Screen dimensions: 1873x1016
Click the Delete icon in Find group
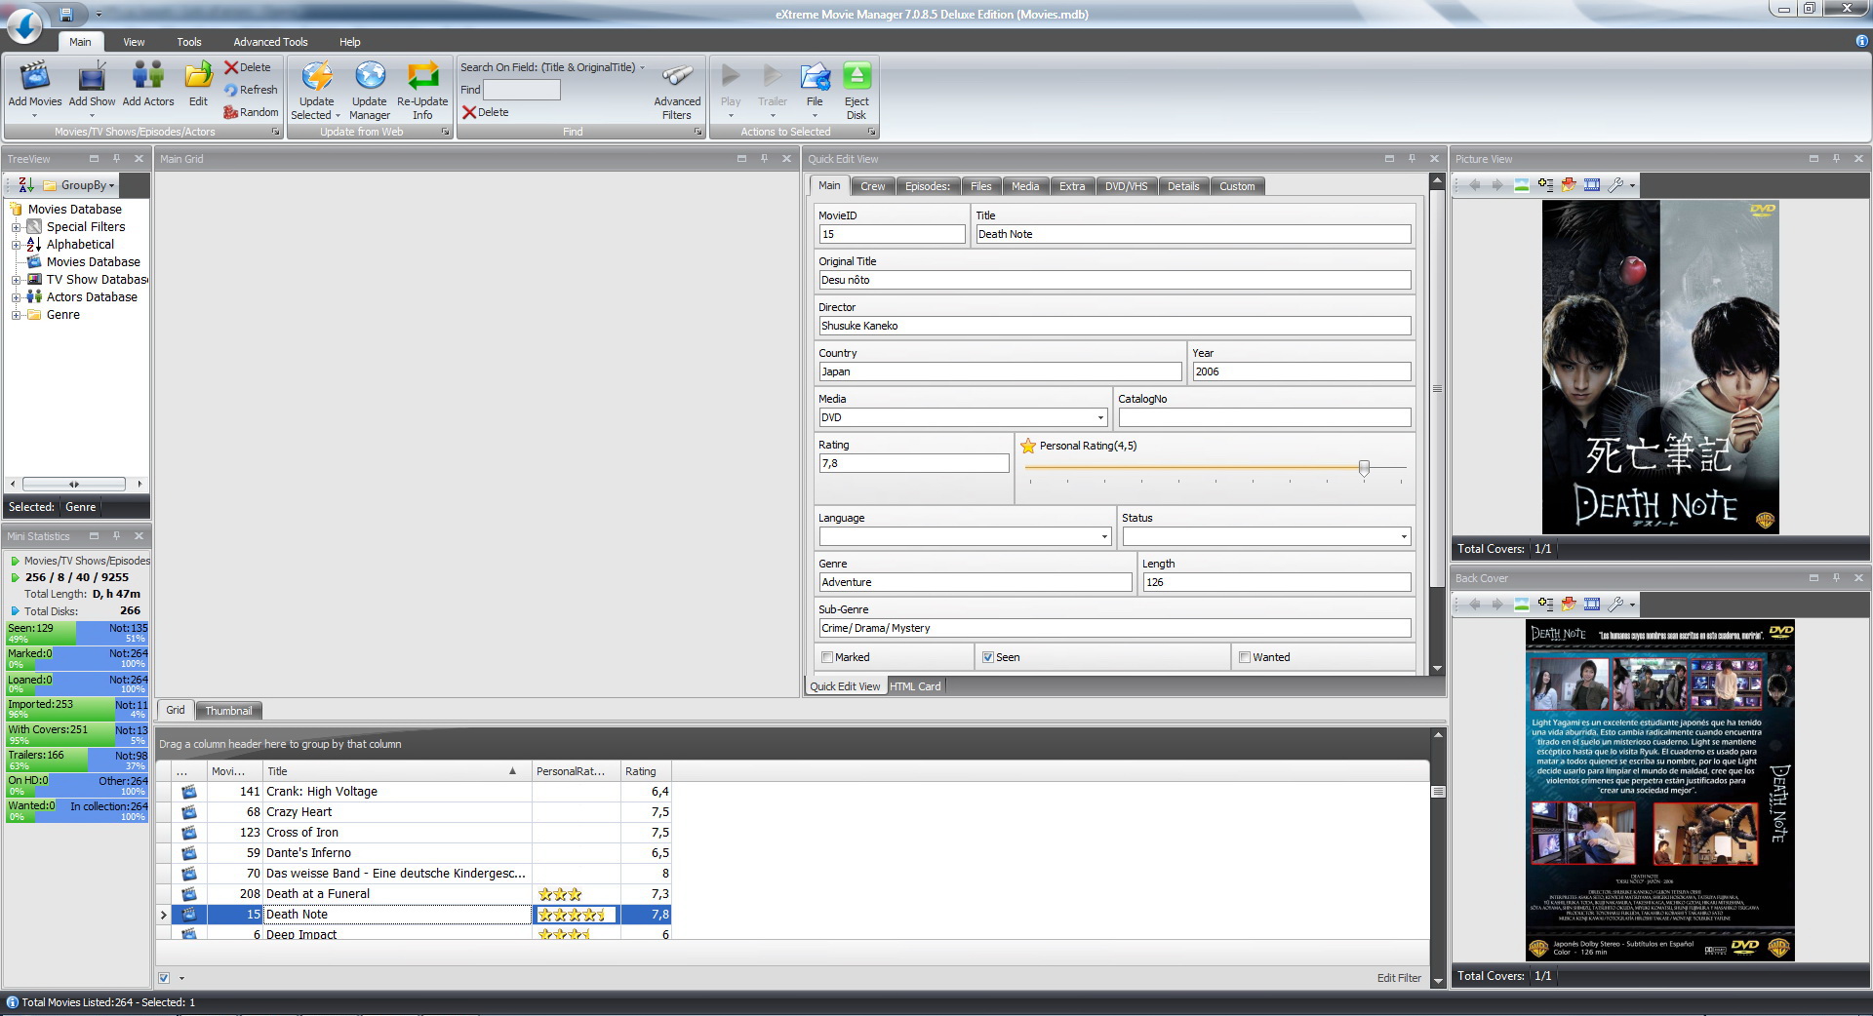(x=469, y=112)
